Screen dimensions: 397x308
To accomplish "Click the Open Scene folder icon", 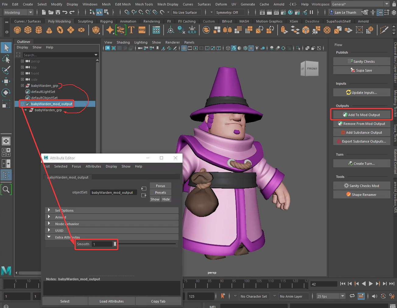I will 51,12.
